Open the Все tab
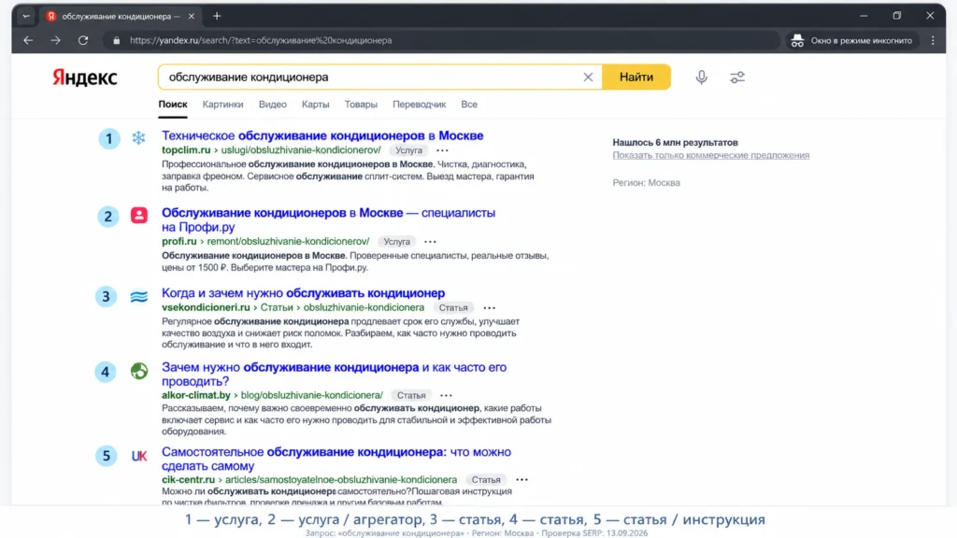This screenshot has height=538, width=957. click(x=469, y=105)
